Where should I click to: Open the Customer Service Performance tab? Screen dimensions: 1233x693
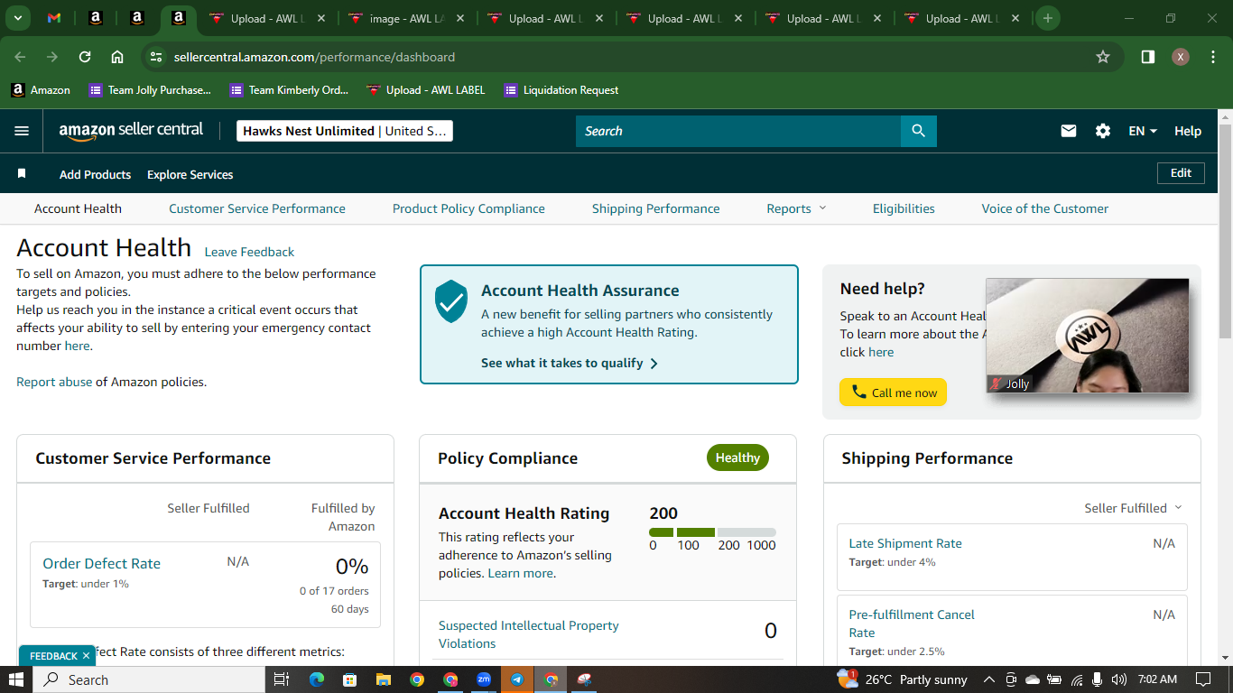click(257, 208)
